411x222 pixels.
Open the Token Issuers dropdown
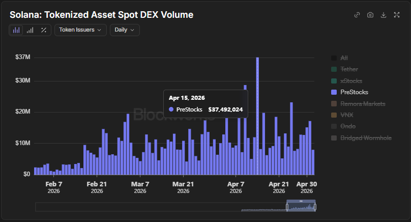(x=80, y=30)
